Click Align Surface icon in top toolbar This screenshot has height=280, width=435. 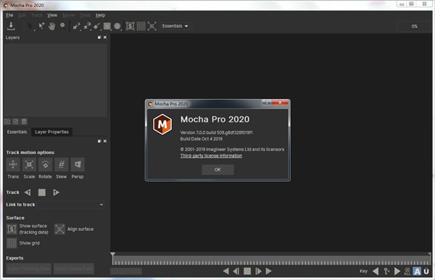pos(152,26)
